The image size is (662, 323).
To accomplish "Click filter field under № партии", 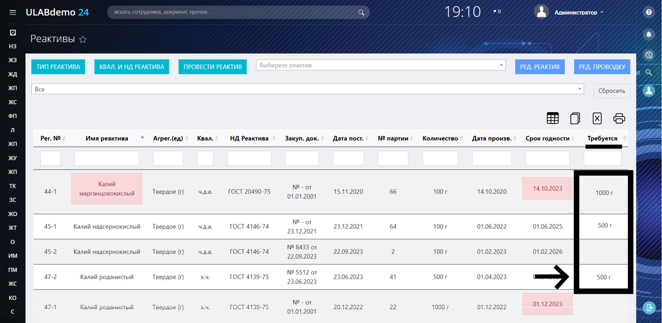I will pyautogui.click(x=393, y=158).
